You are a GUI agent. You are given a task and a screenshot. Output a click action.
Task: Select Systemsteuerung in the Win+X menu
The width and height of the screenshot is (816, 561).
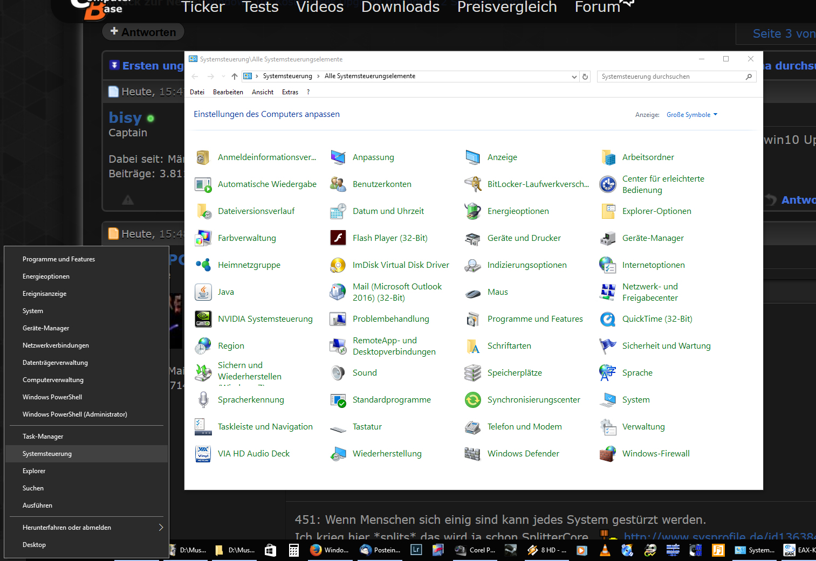(x=86, y=454)
